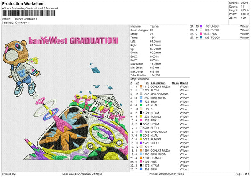The width and height of the screenshot is (251, 177).
Task: Click the Wilcom EmbroideryStudio Level 3 Advanced subtitle
Action: (30, 8)
